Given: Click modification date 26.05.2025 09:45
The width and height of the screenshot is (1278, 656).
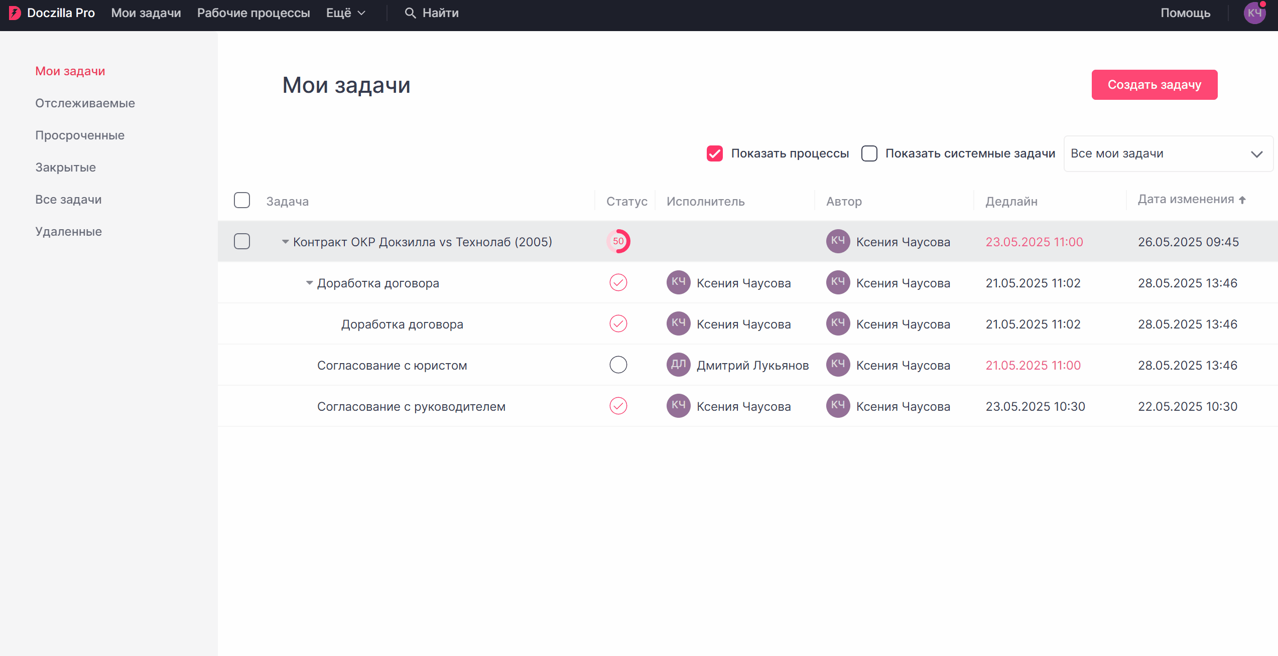Looking at the screenshot, I should coord(1188,242).
